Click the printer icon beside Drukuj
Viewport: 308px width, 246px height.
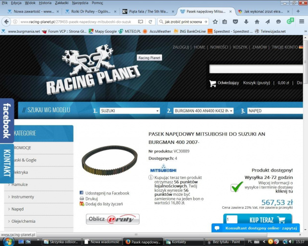click(81, 198)
